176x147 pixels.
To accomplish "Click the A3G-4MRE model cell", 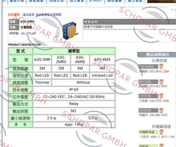I will (x=80, y=60).
